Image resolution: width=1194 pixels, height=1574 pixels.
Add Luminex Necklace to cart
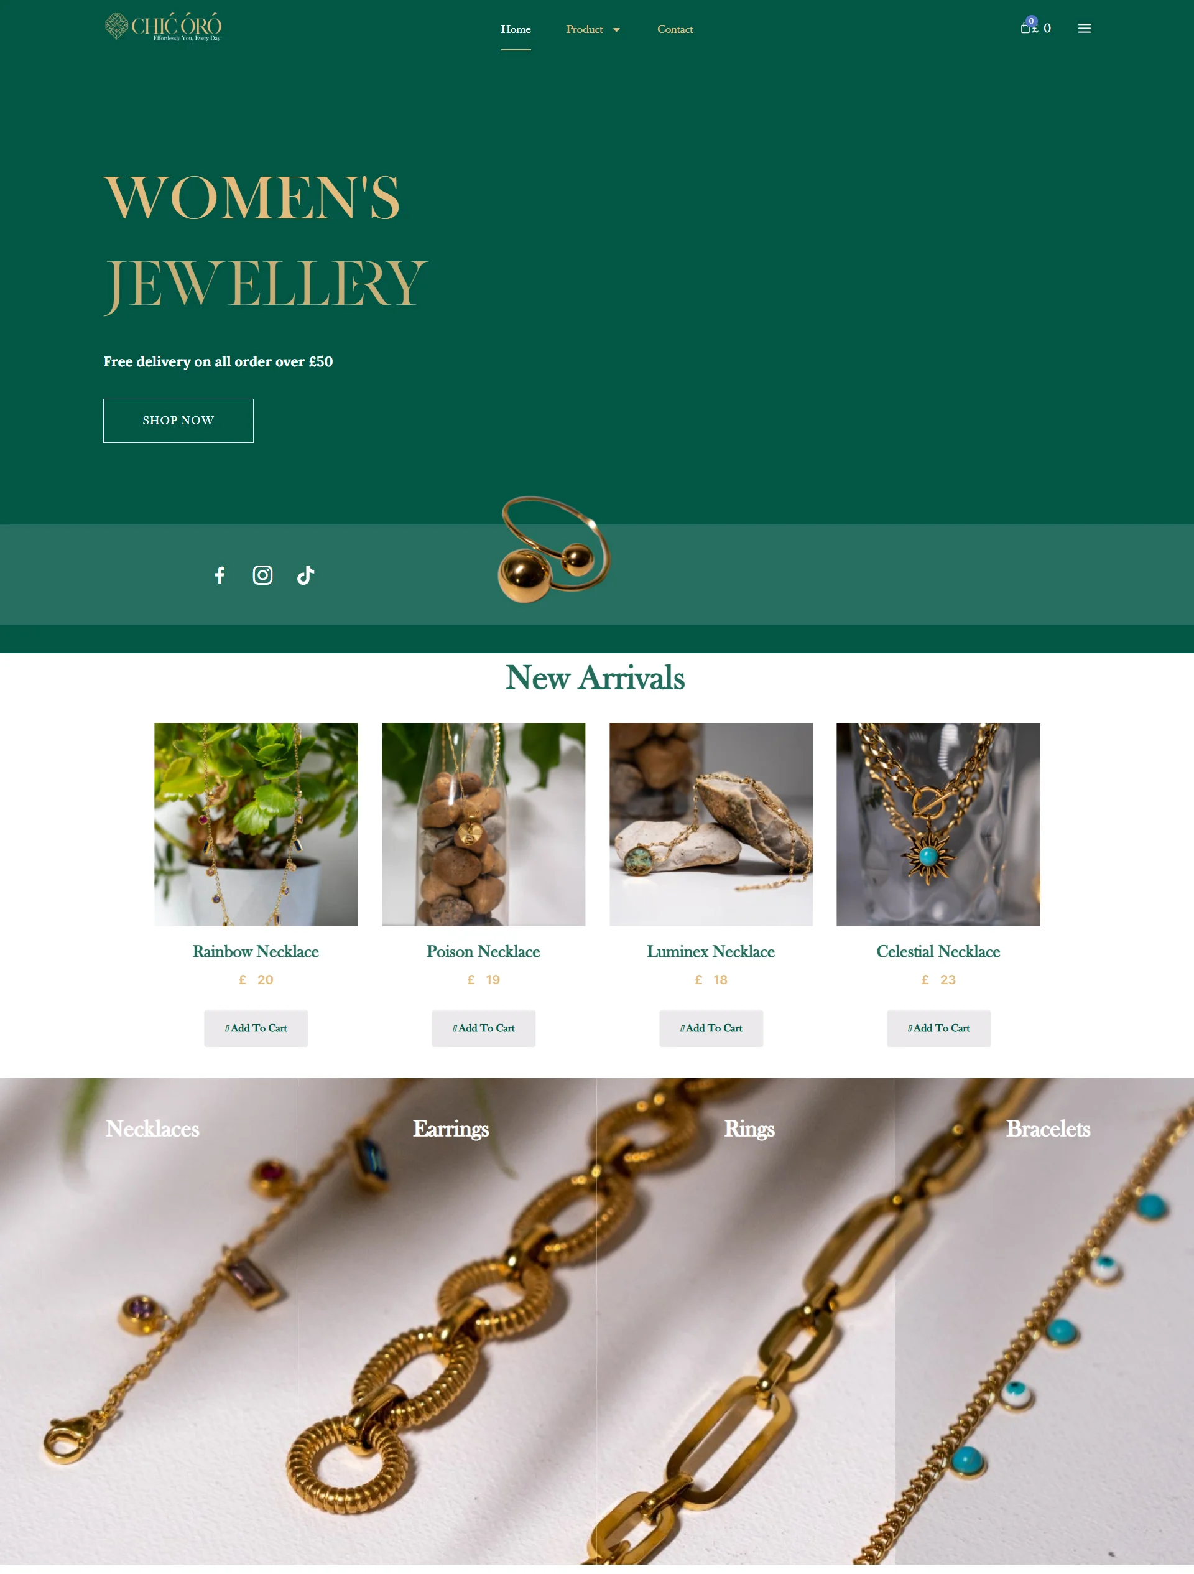[x=711, y=1028]
